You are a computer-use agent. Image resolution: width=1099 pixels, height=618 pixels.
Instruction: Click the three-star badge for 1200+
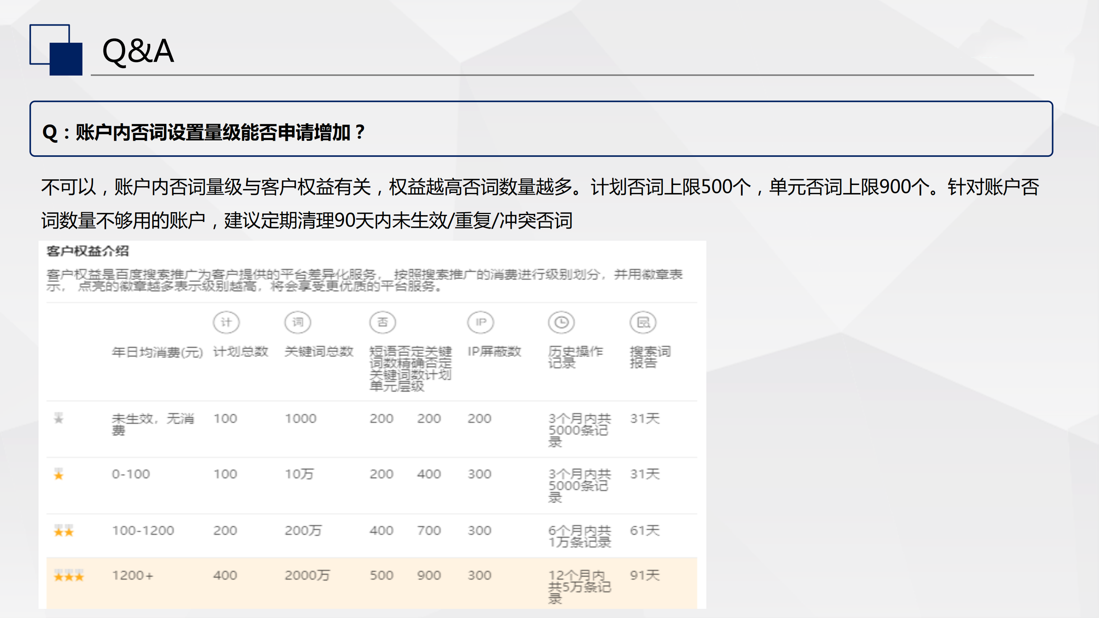click(69, 575)
